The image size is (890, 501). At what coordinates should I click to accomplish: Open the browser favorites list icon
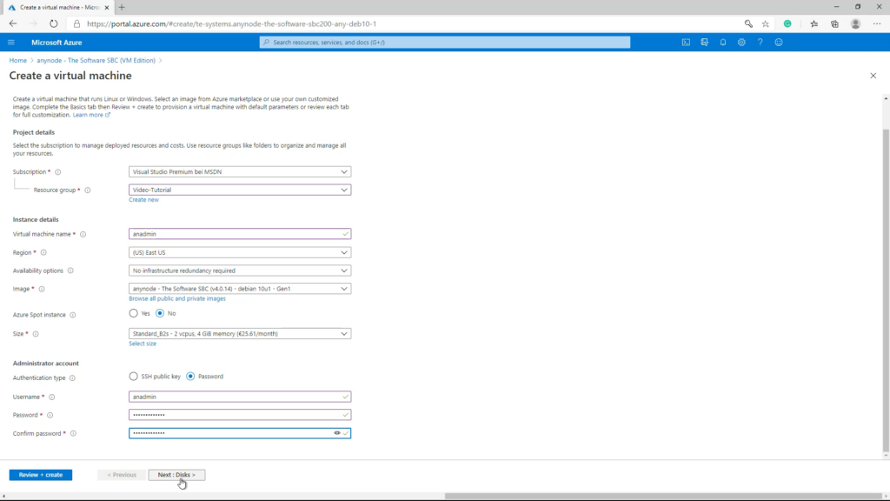point(814,23)
